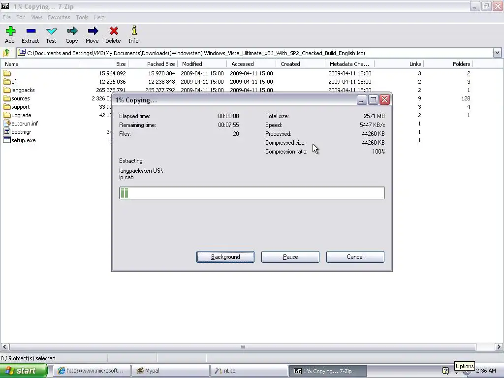Screen dimensions: 504x378
Task: Click the Add toolbar icon
Action: [10, 31]
